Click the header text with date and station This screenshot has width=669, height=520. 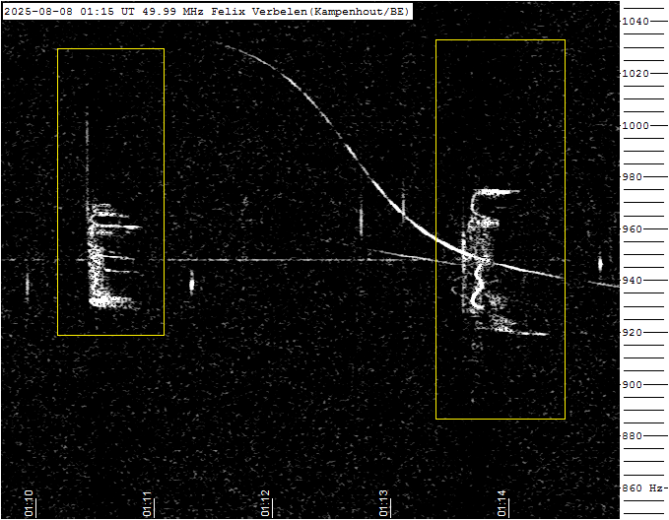(207, 12)
